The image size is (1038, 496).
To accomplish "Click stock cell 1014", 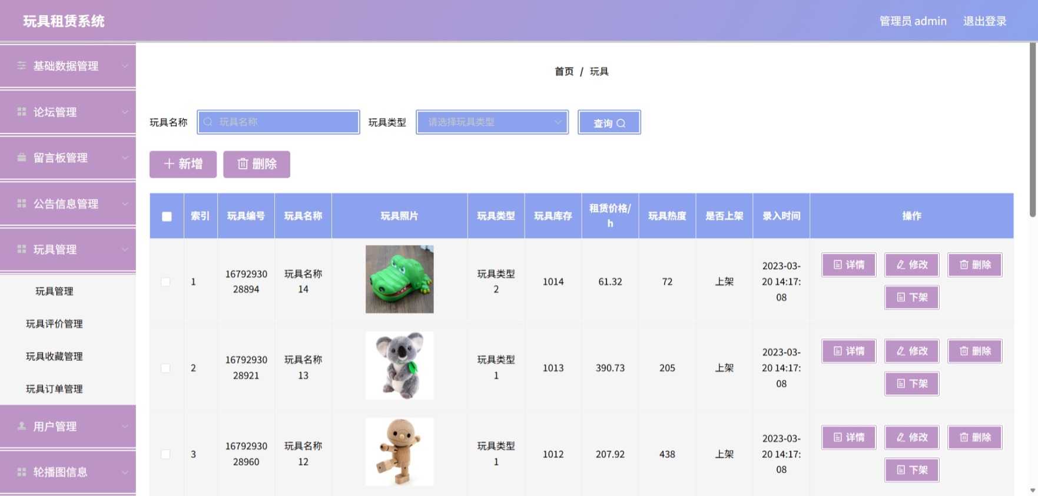I will coord(553,281).
